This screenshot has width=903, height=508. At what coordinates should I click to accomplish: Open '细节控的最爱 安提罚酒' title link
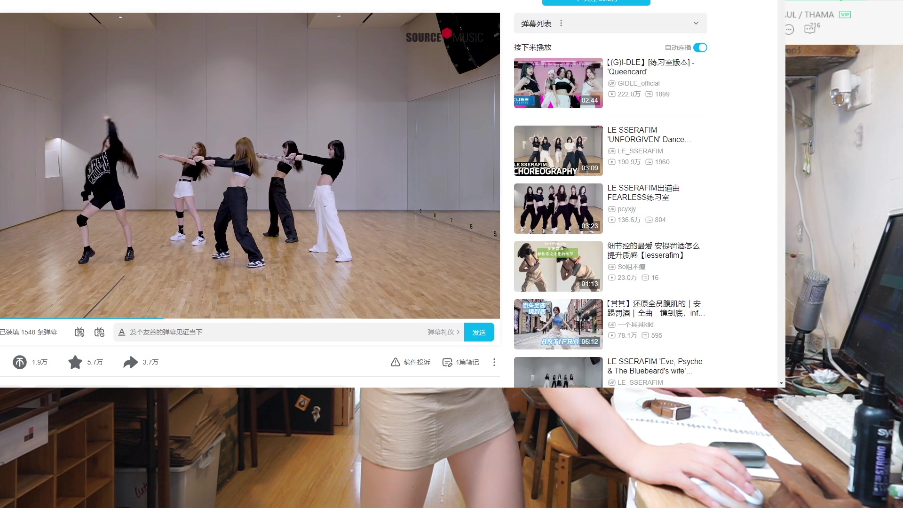pos(653,250)
